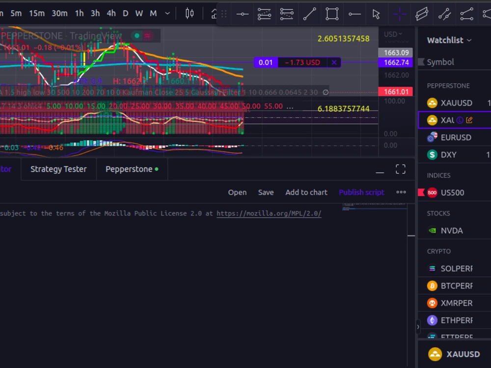Screen dimensions: 491x368
Task: Select the Parallel Channel drawing tool
Action: point(422,14)
